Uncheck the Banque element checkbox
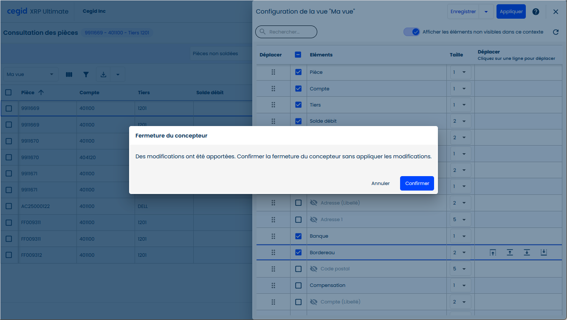Viewport: 567px width, 320px height. [298, 236]
